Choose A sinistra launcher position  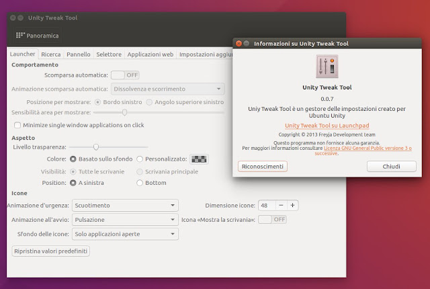pos(73,183)
